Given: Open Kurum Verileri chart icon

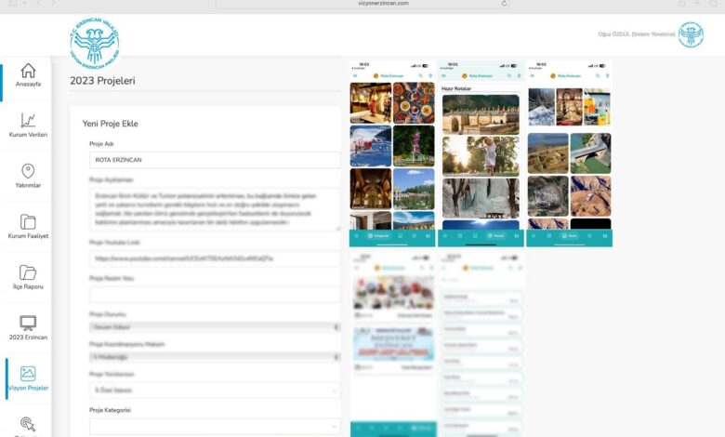Looking at the screenshot, I should [x=28, y=121].
